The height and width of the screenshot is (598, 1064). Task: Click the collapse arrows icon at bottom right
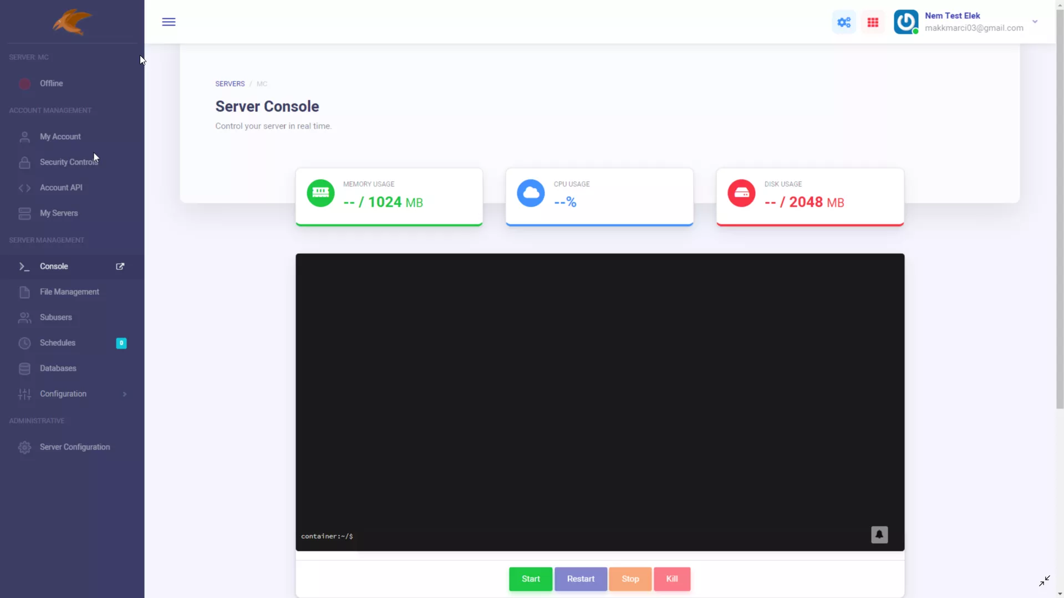point(1044,580)
